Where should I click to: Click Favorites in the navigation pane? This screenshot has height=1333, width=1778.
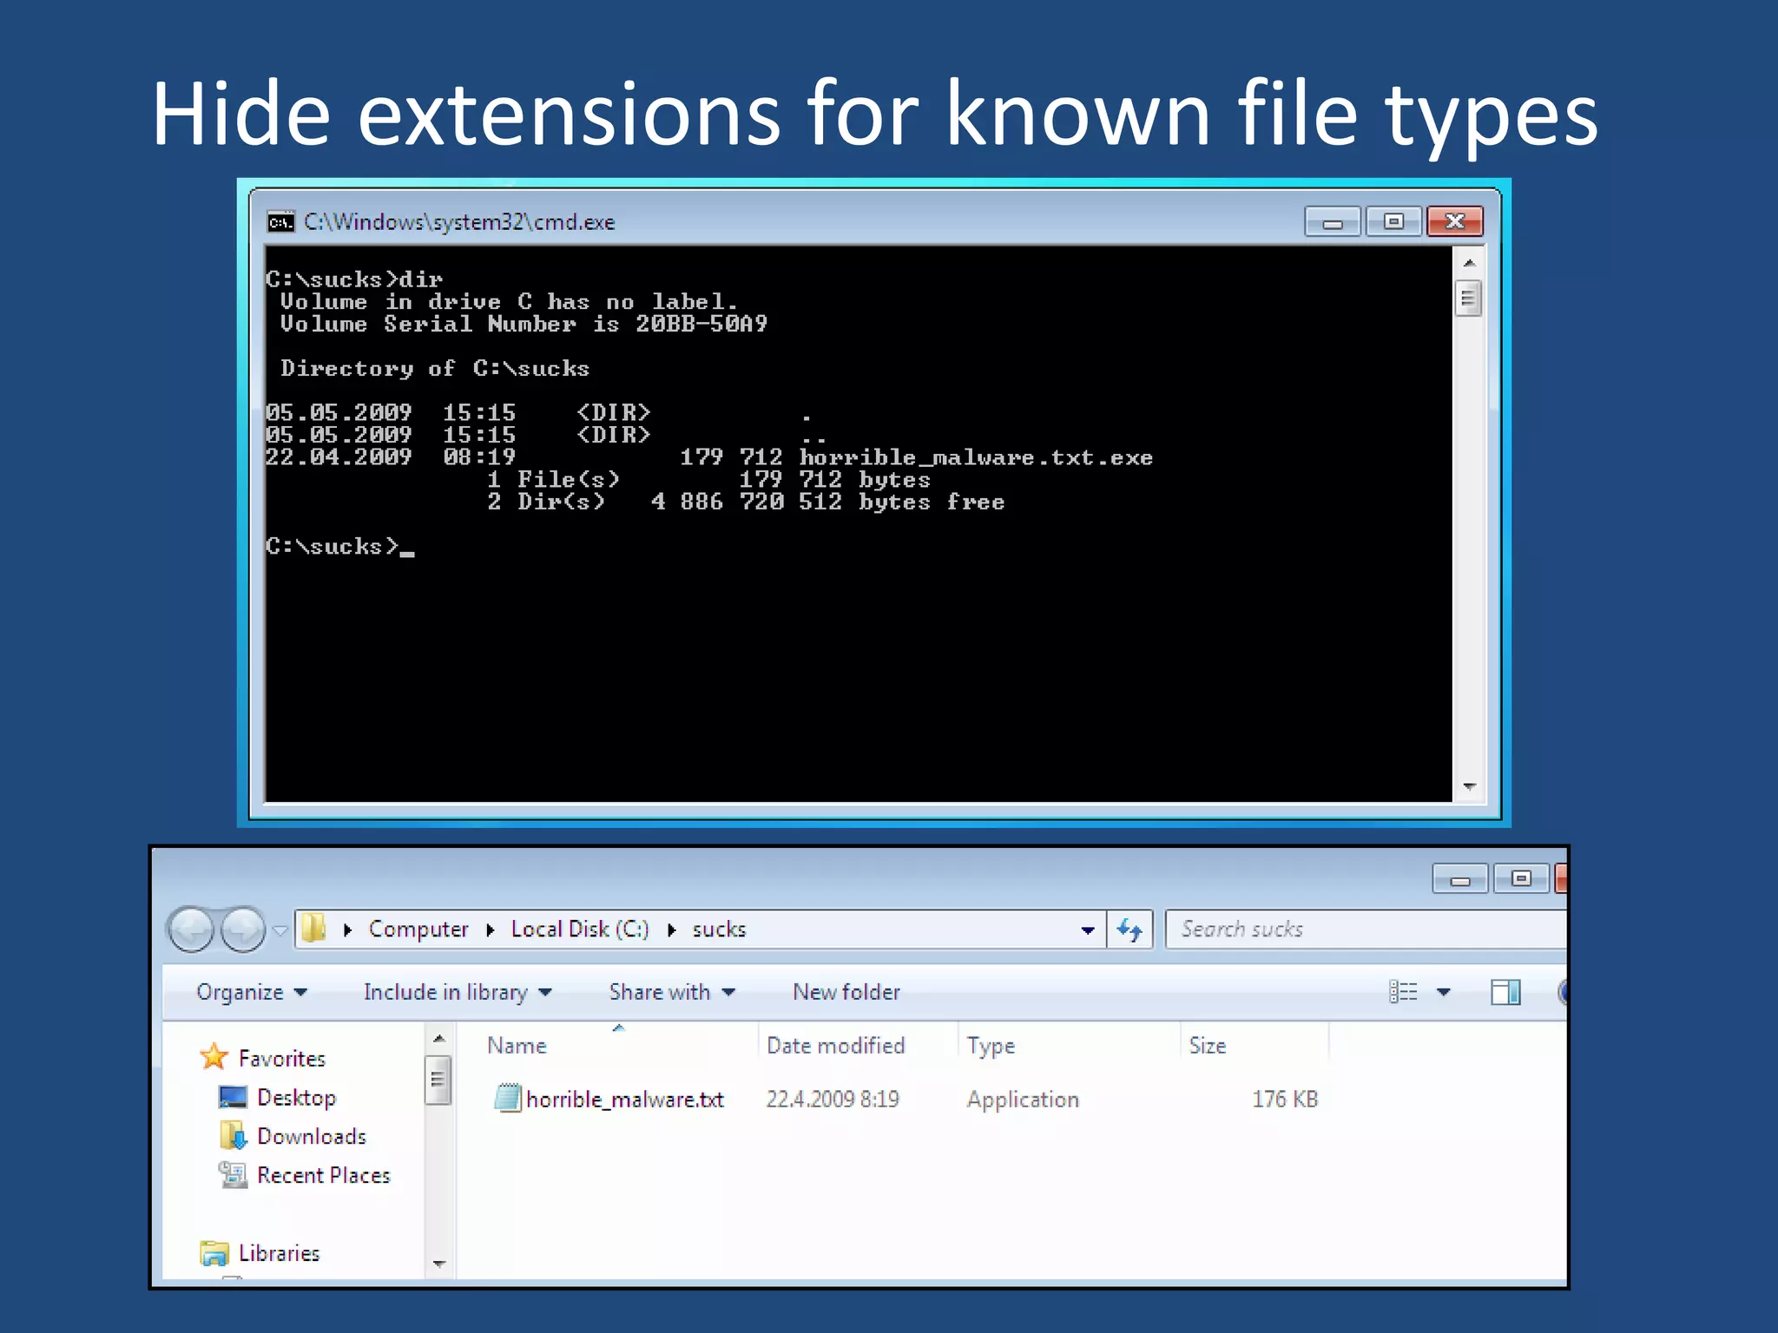281,1059
